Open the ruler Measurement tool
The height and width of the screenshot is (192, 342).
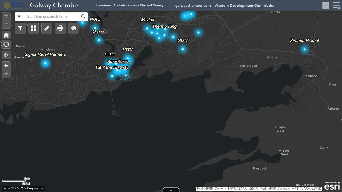click(47, 28)
